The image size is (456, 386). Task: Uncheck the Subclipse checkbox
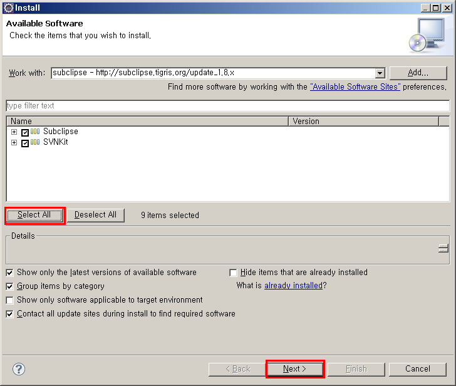tap(25, 132)
